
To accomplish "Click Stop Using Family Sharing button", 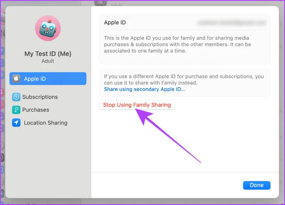I will 137,105.
